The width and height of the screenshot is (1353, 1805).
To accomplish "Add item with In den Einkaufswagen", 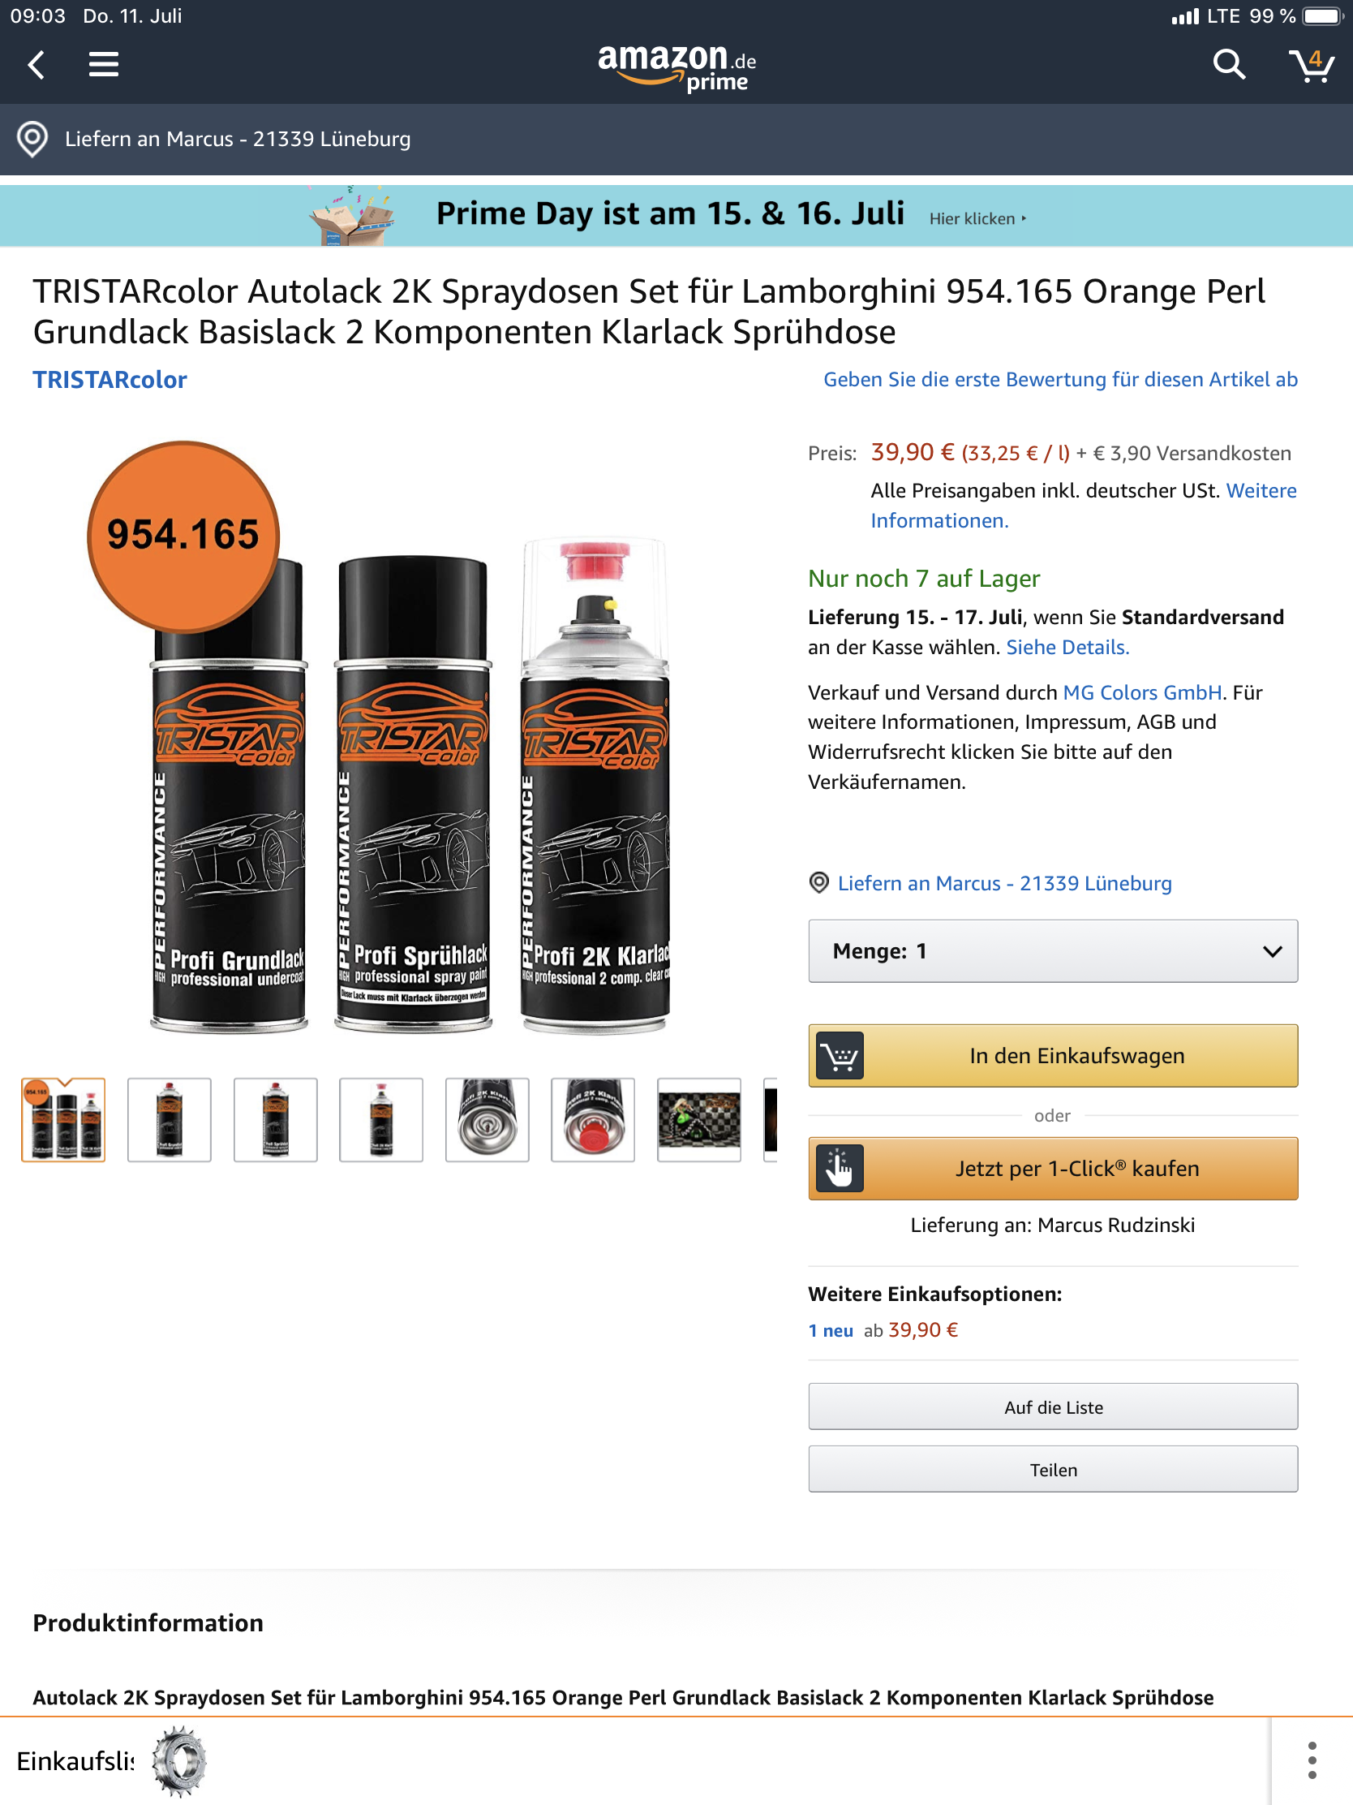I will pos(1052,1056).
